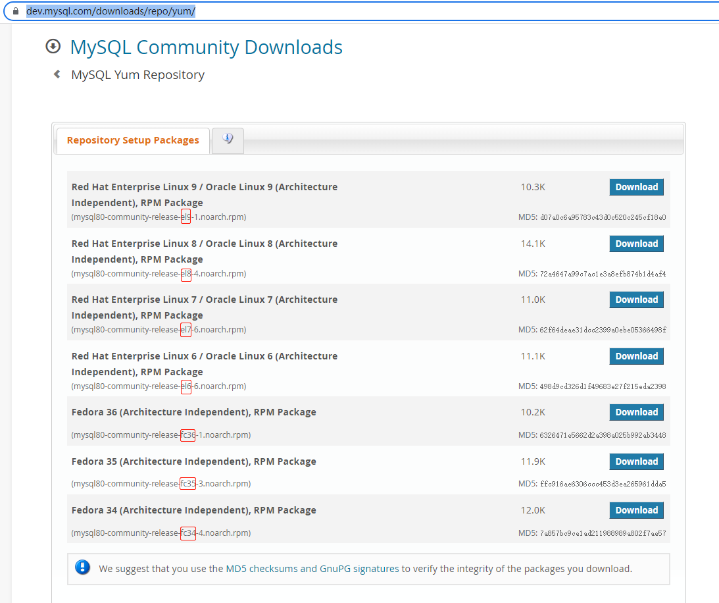
Task: Click the blue exclamation info icon
Action: 82,567
